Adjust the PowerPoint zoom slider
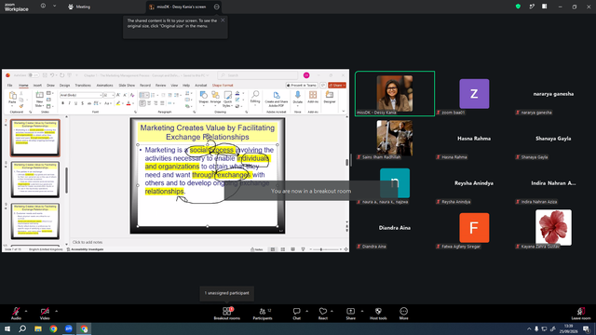The width and height of the screenshot is (596, 335). coord(321,249)
